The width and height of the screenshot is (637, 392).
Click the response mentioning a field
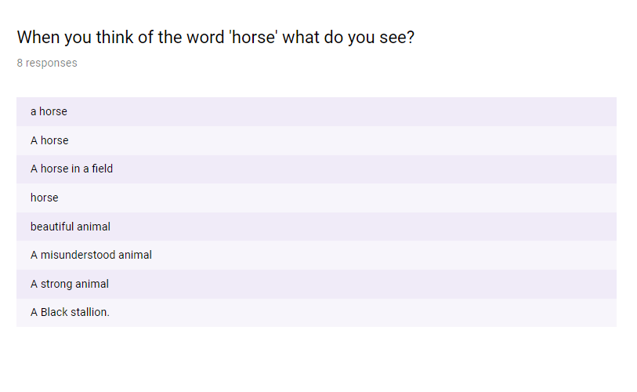pyautogui.click(x=71, y=169)
